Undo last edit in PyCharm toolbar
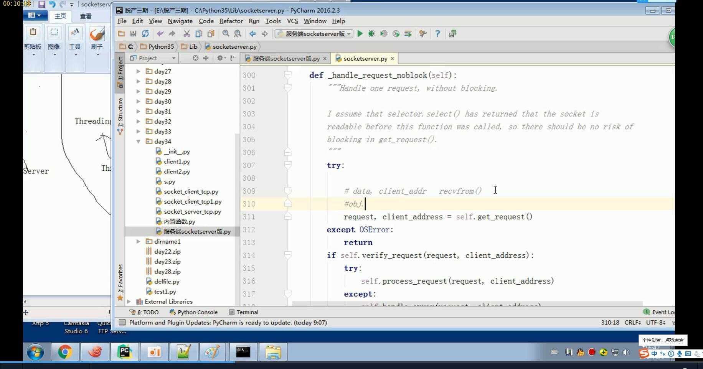Image resolution: width=703 pixels, height=369 pixels. pos(160,34)
